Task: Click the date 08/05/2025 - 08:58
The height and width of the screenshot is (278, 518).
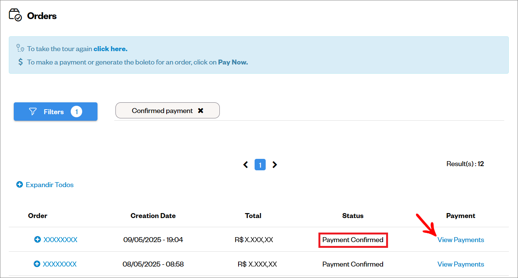Action: pyautogui.click(x=153, y=264)
